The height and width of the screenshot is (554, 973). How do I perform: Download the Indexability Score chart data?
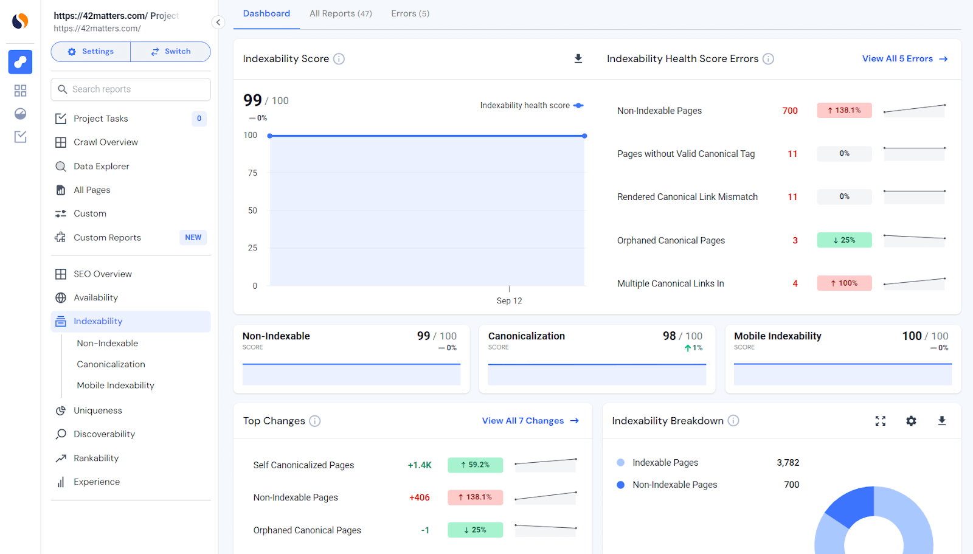pyautogui.click(x=578, y=58)
